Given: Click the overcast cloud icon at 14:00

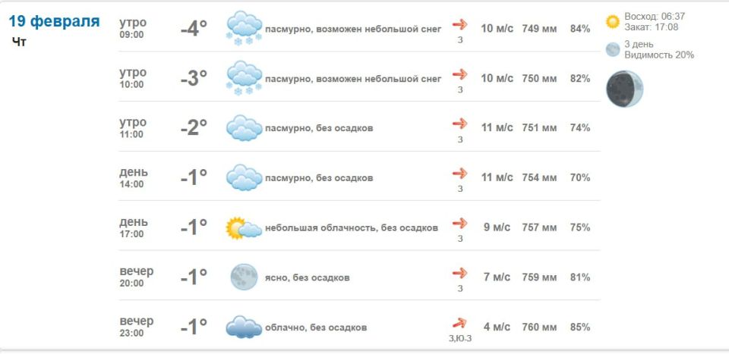Looking at the screenshot, I should point(244,177).
